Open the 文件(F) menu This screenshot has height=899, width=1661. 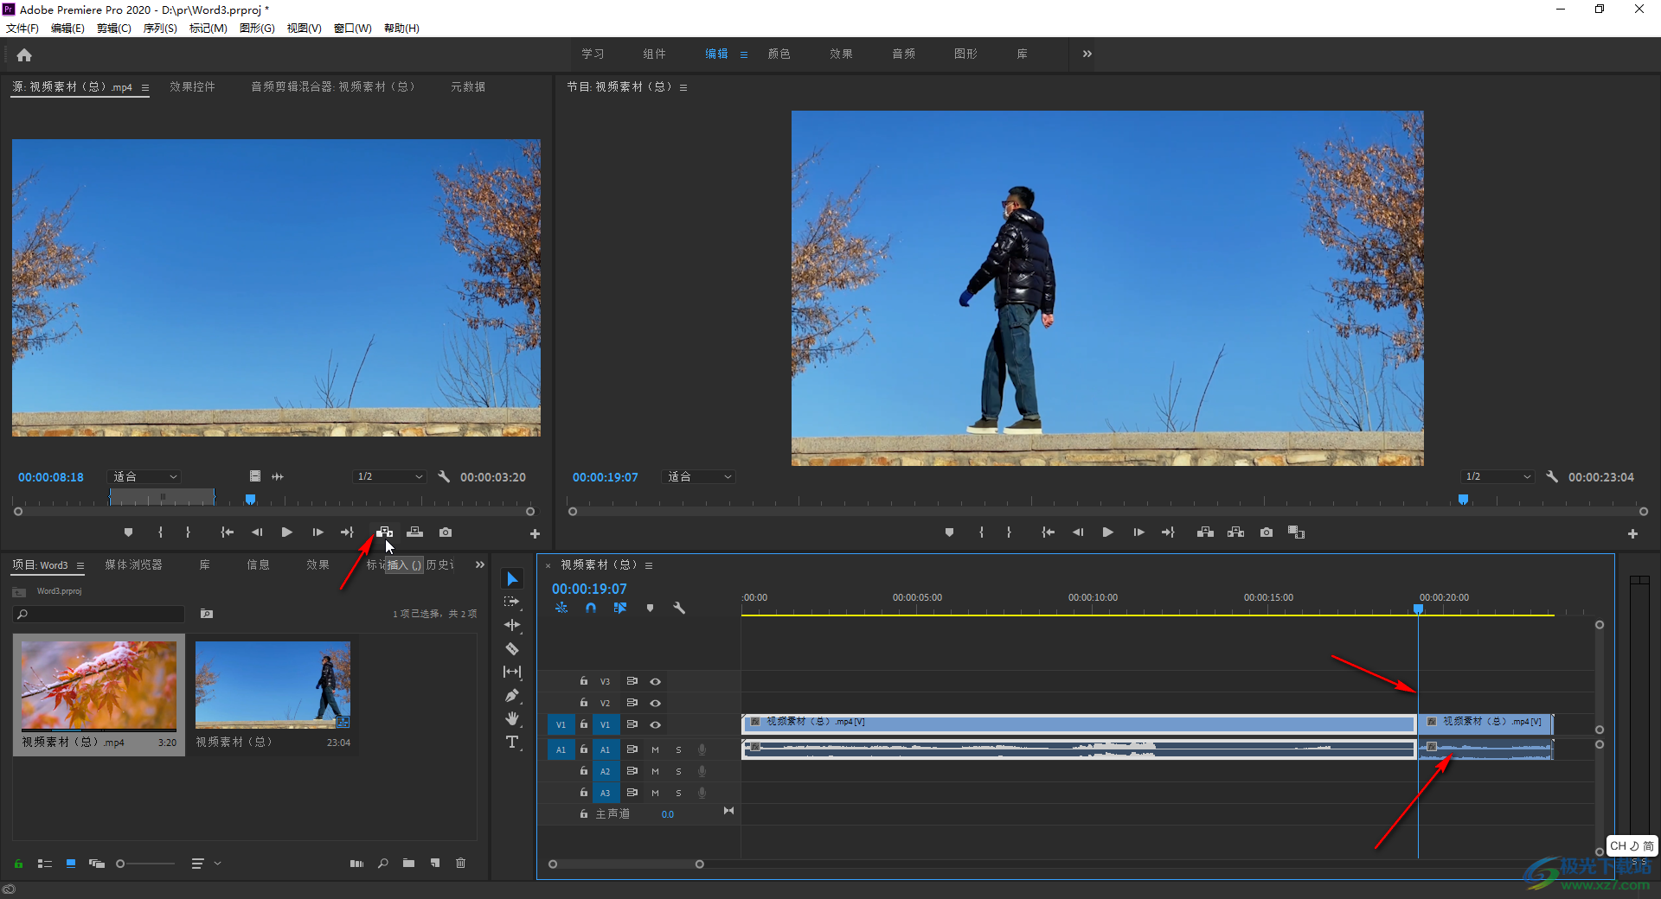22,28
